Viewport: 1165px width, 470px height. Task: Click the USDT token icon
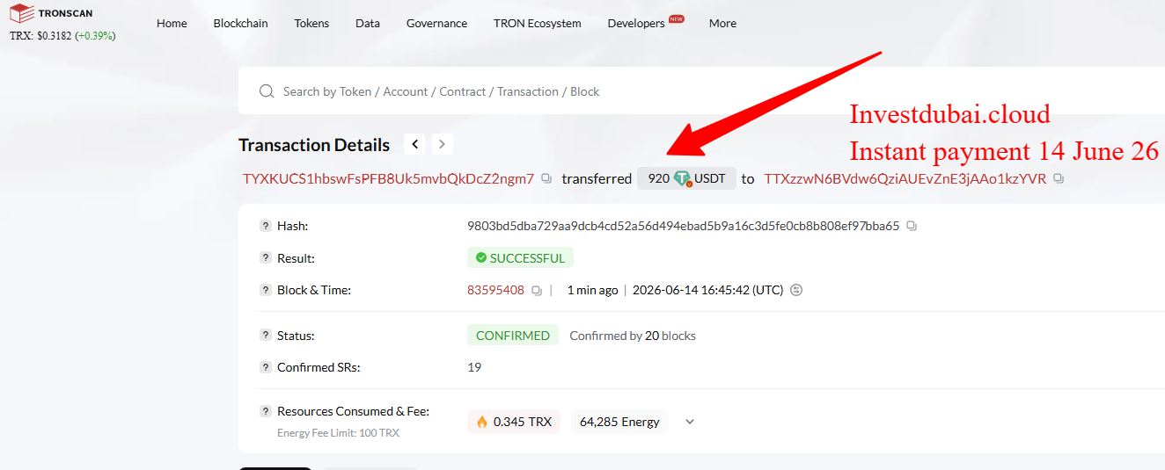tap(683, 178)
